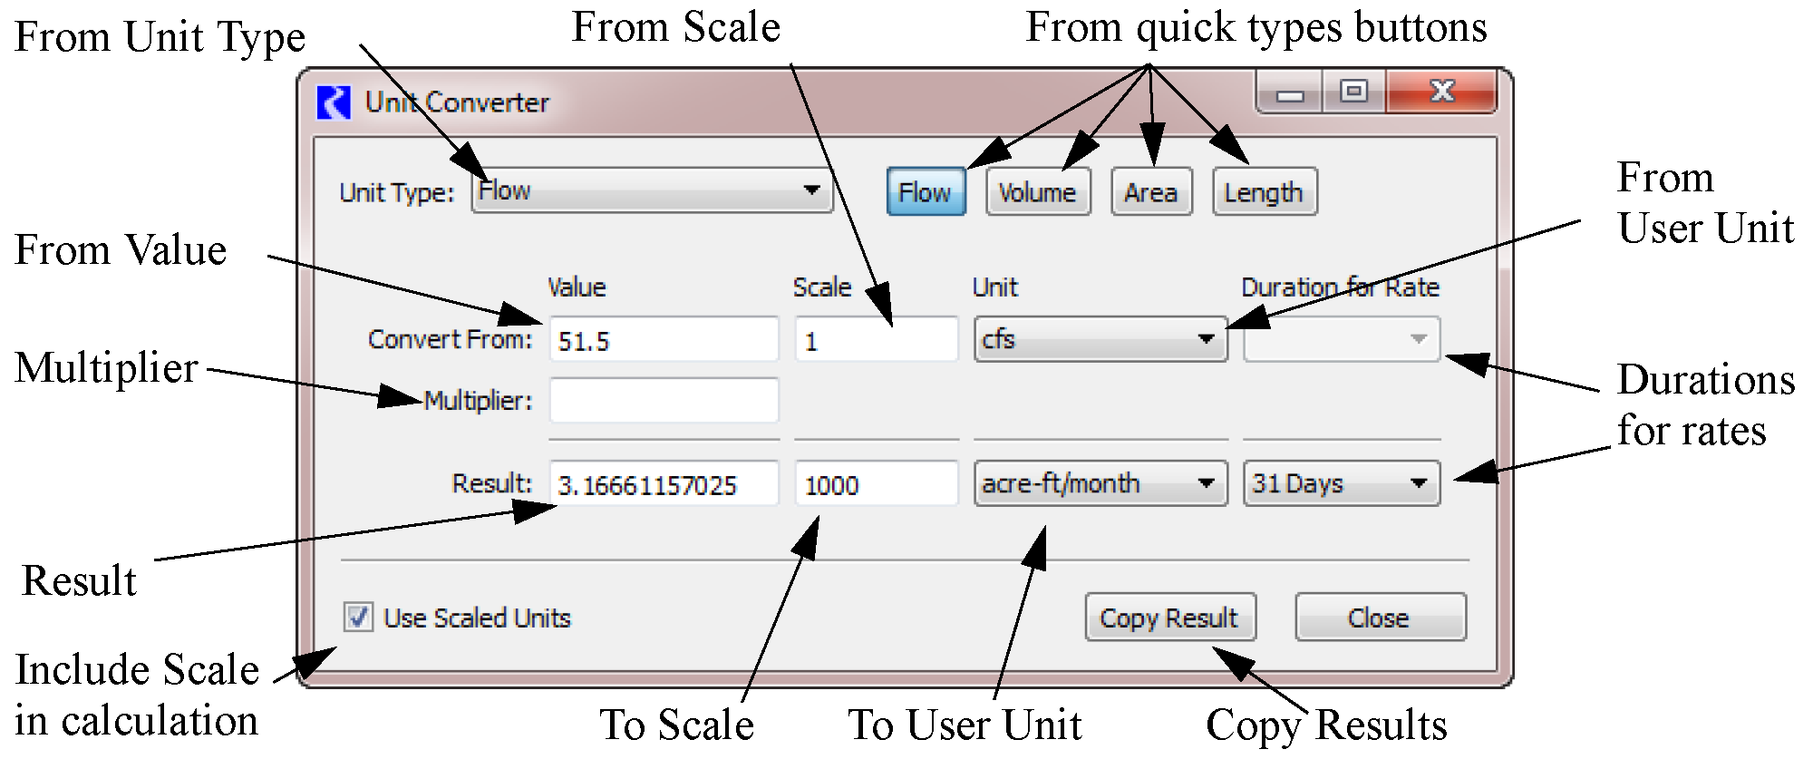1813x759 pixels.
Task: Minimize the Unit Converter window
Action: pos(1289,93)
